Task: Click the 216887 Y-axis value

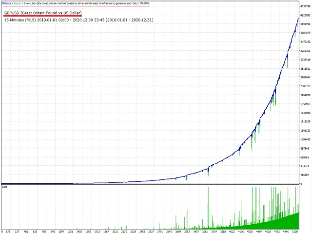Action: click(306, 175)
